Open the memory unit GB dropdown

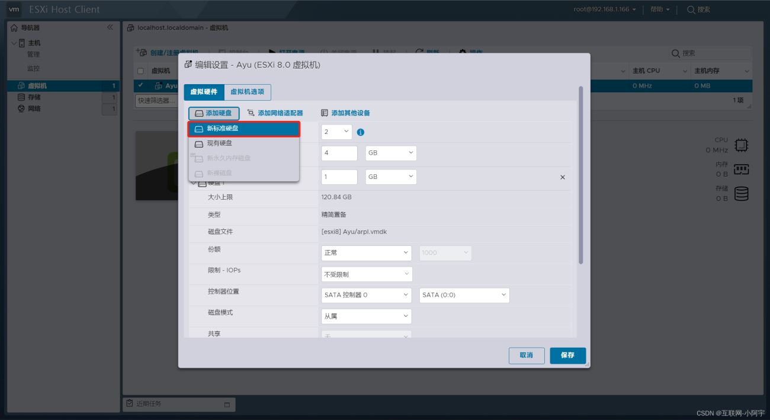[391, 153]
